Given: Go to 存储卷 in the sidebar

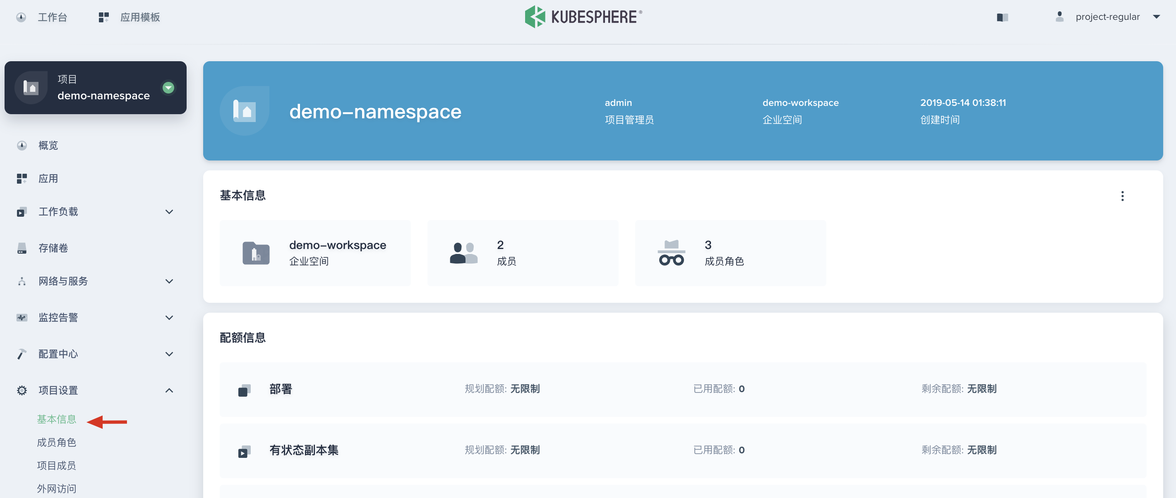Looking at the screenshot, I should [53, 248].
